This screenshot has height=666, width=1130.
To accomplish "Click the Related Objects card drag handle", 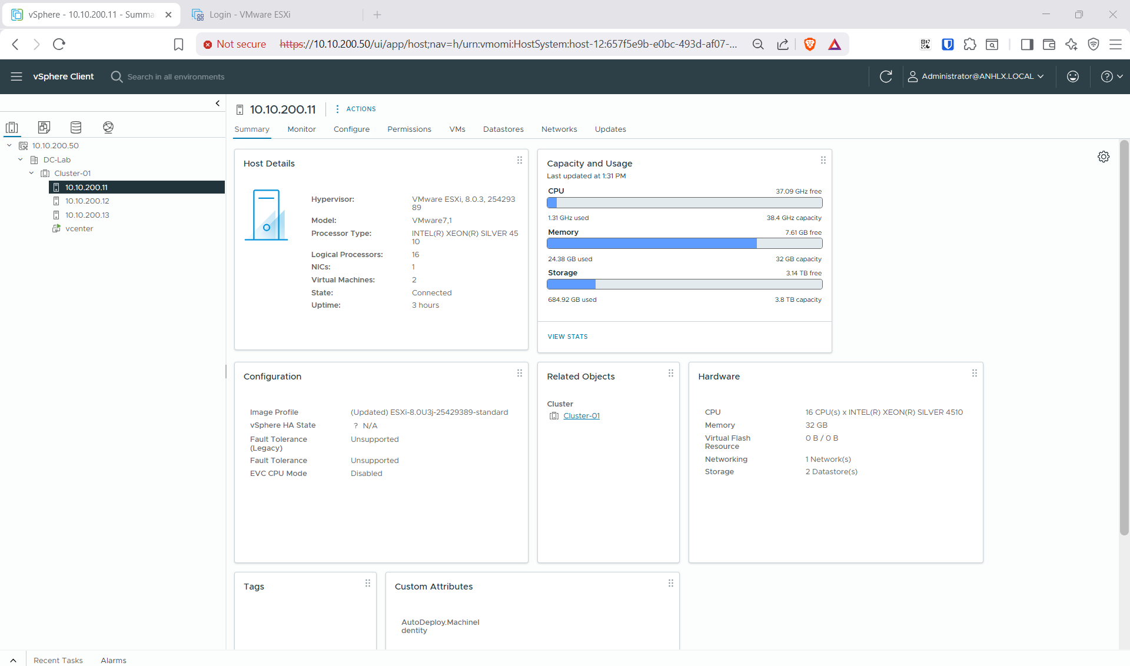I will 671,373.
